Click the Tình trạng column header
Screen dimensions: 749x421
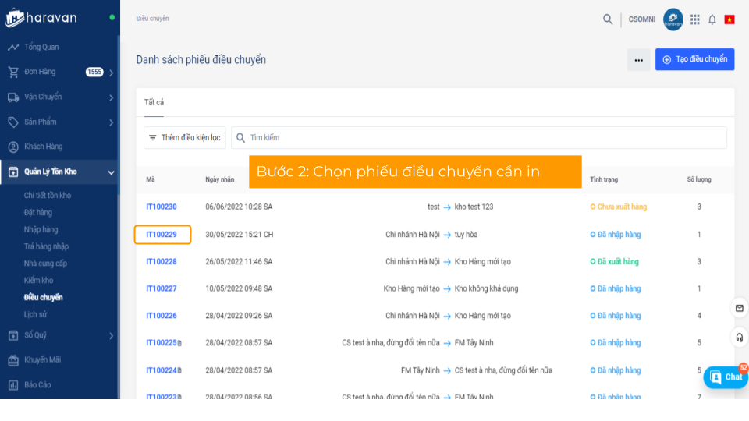tap(604, 179)
